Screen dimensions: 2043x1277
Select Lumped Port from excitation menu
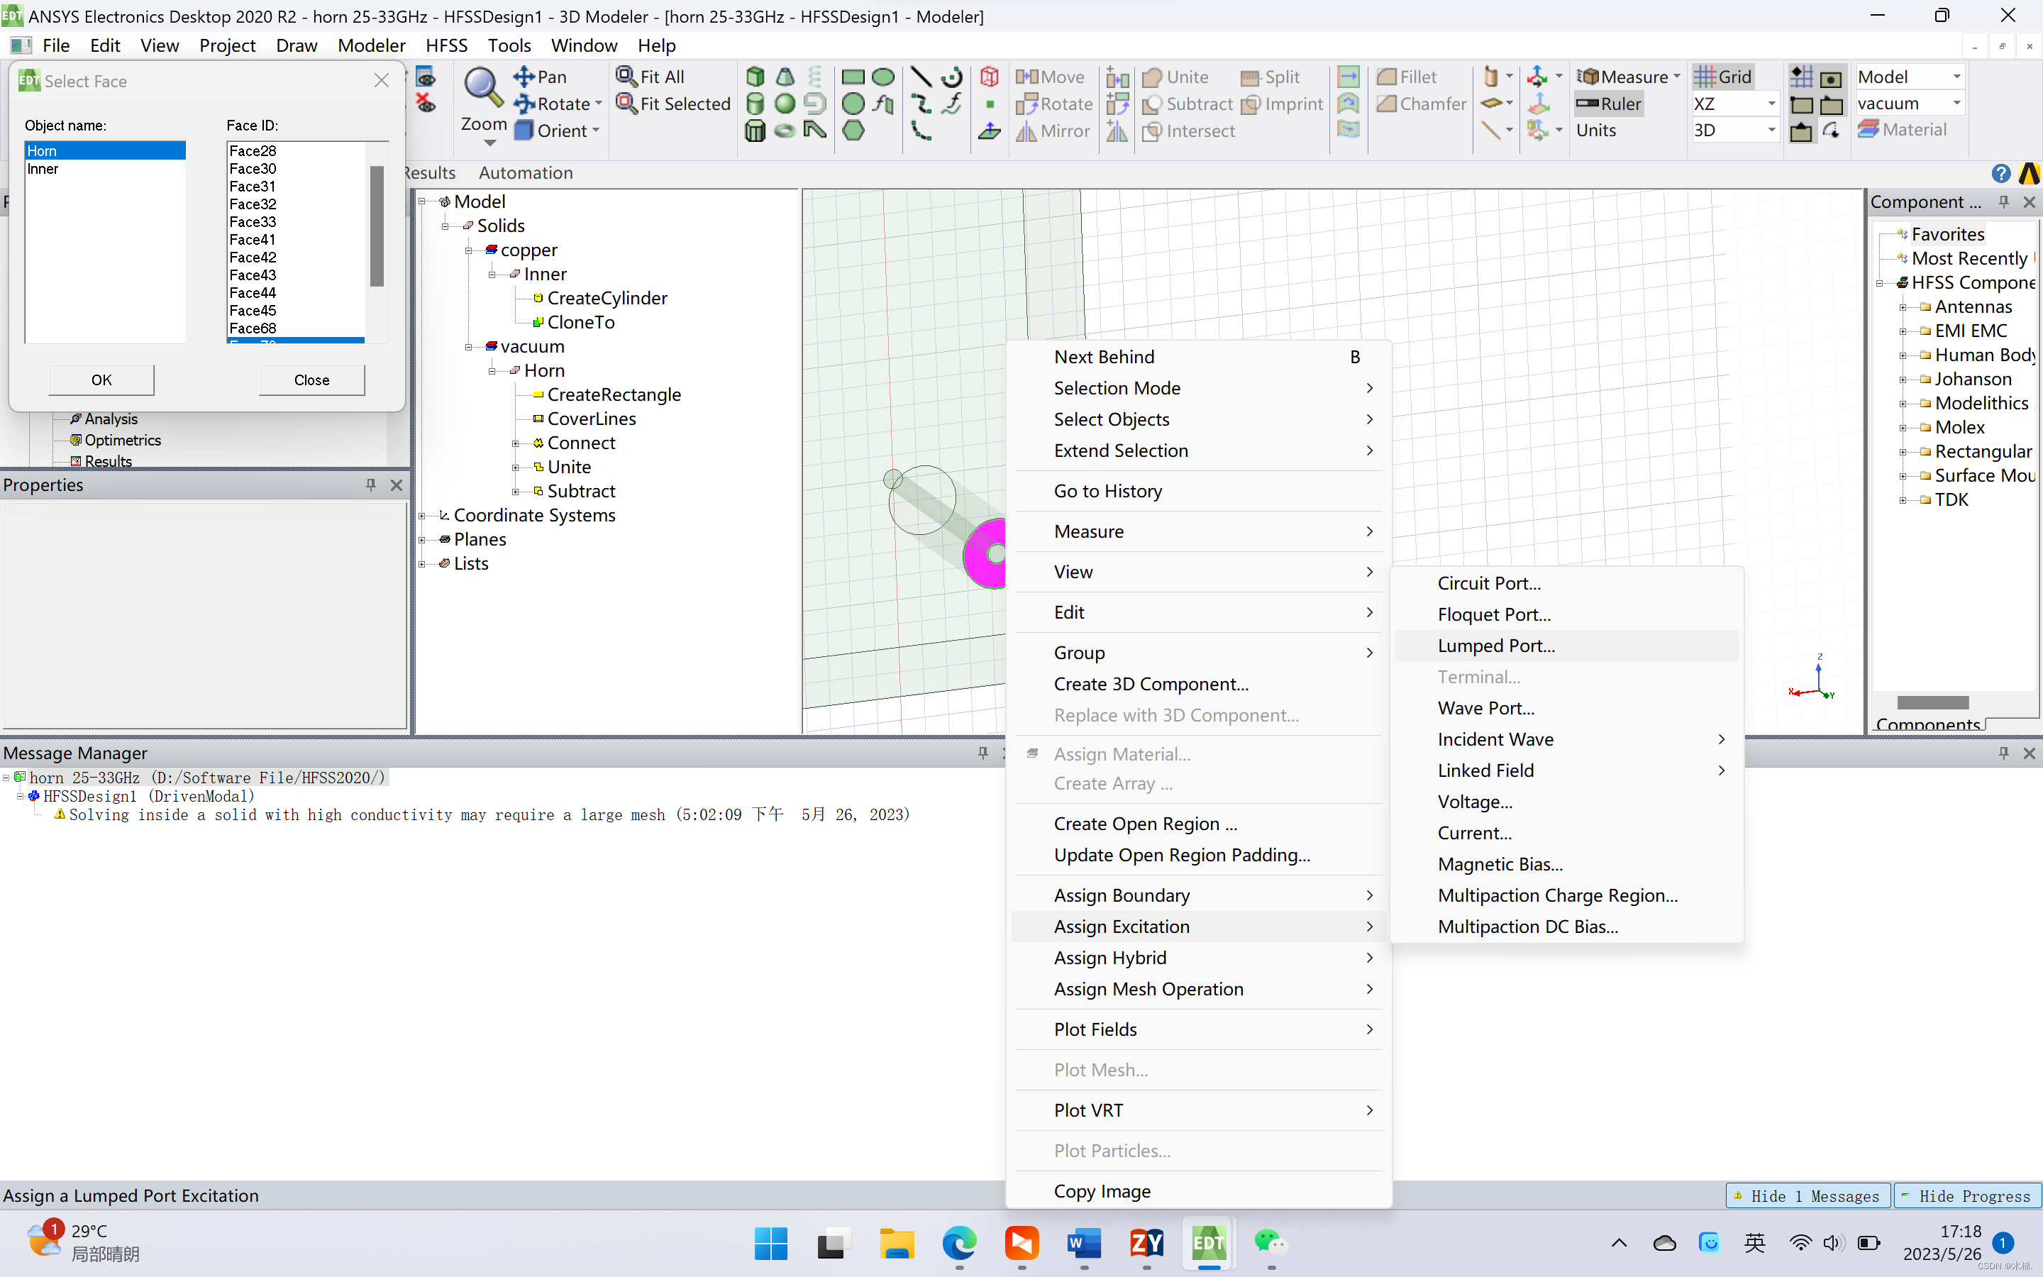pyautogui.click(x=1496, y=644)
